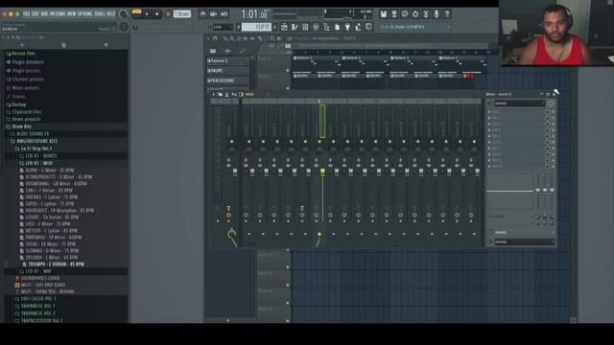Screen dimensions: 614x345
Task: Open the plugin picker plug icon
Action: tap(347, 27)
